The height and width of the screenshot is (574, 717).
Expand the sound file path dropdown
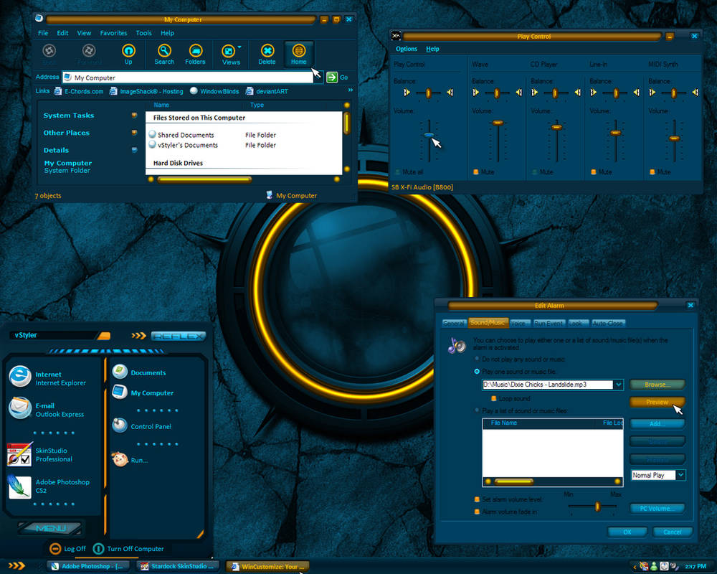click(618, 385)
